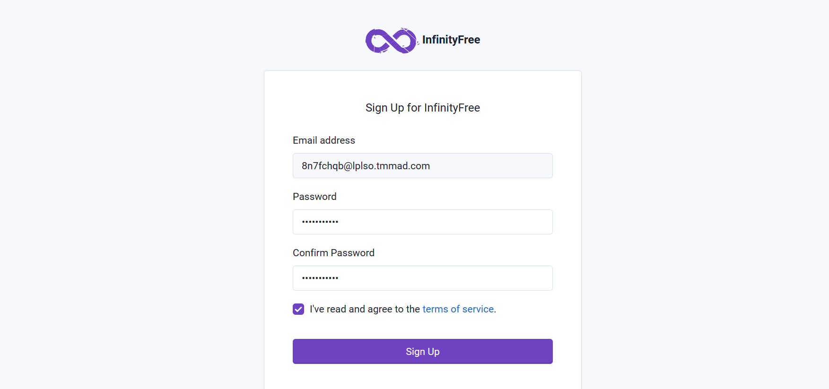Focus the Confirm Password input field

tap(422, 278)
